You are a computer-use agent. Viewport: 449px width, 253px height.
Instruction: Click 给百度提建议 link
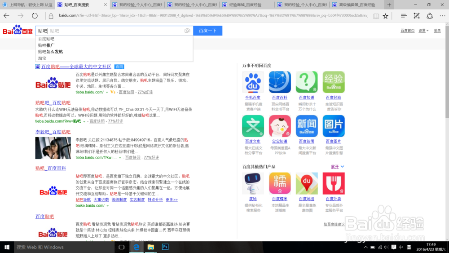(334, 224)
